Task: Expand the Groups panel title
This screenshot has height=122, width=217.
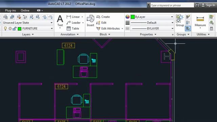Action: tap(183, 35)
